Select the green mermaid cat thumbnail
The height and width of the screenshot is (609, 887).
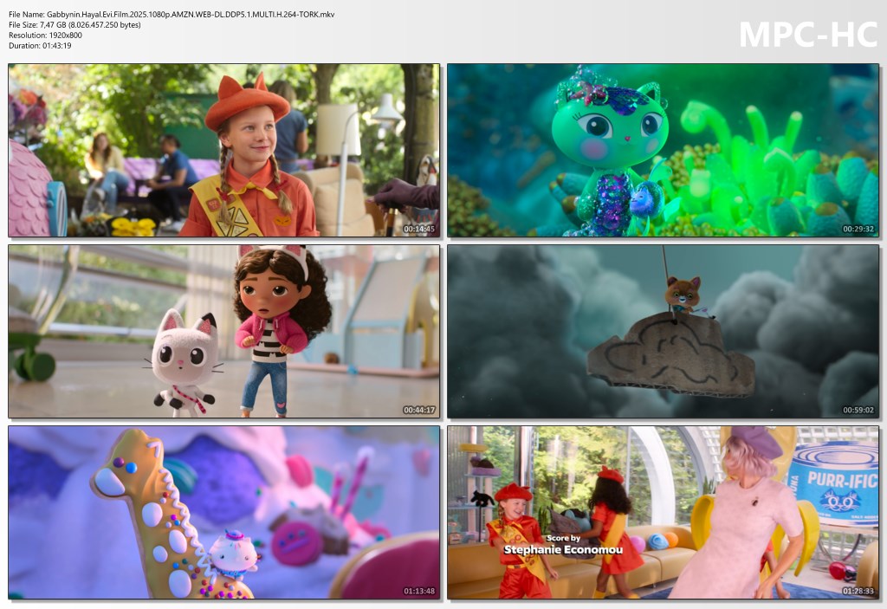tap(663, 150)
